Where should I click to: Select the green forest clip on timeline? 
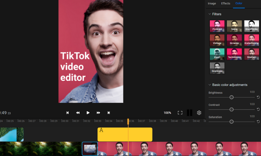point(41,149)
